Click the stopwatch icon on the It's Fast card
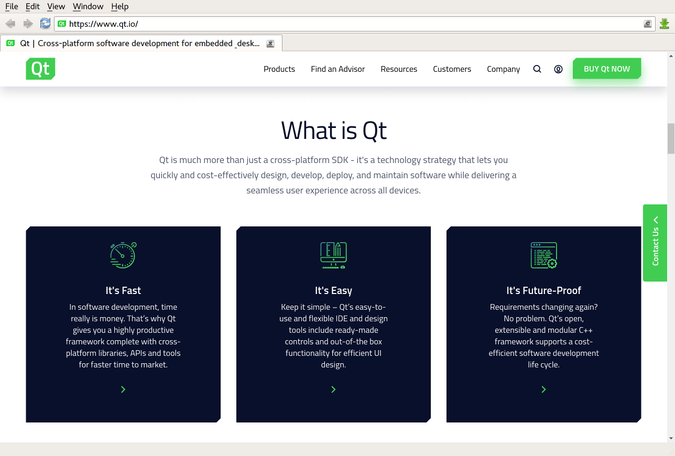 coord(123,255)
